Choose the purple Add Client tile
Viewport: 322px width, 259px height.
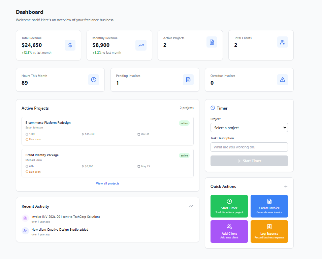[229, 231]
